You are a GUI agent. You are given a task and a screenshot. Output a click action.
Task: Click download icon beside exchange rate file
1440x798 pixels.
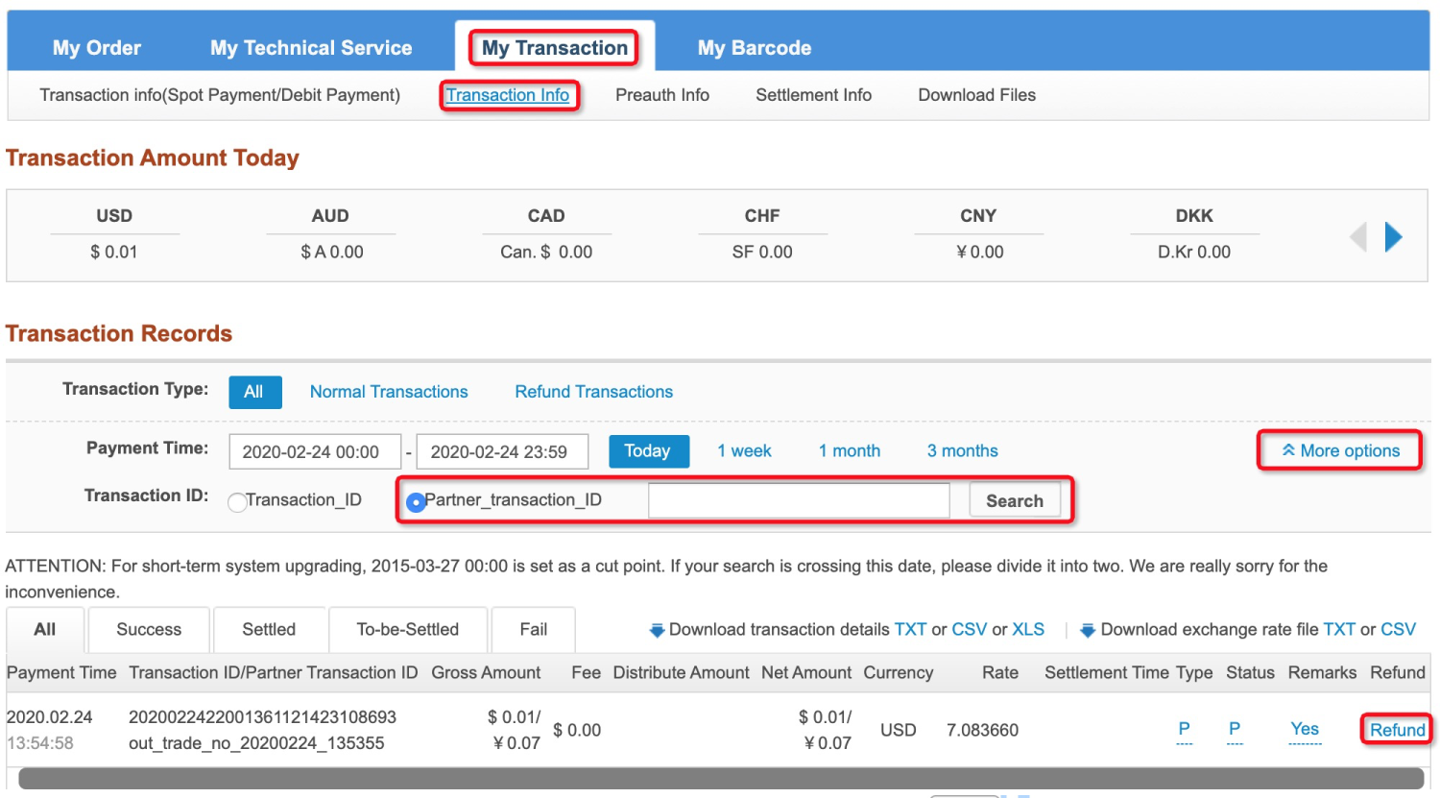tap(1088, 630)
